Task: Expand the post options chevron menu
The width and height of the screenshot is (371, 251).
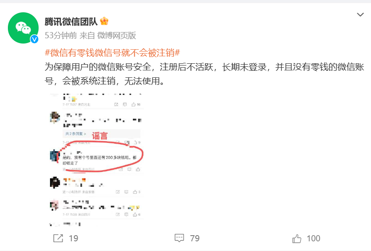Action: 360,15
